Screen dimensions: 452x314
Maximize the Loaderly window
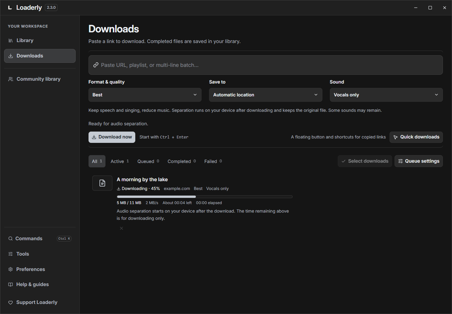(x=430, y=8)
